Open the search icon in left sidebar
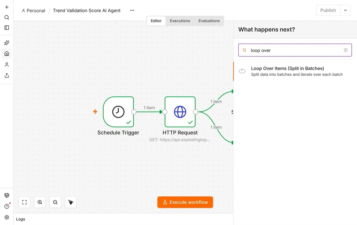The image size is (357, 225). [x=7, y=18]
